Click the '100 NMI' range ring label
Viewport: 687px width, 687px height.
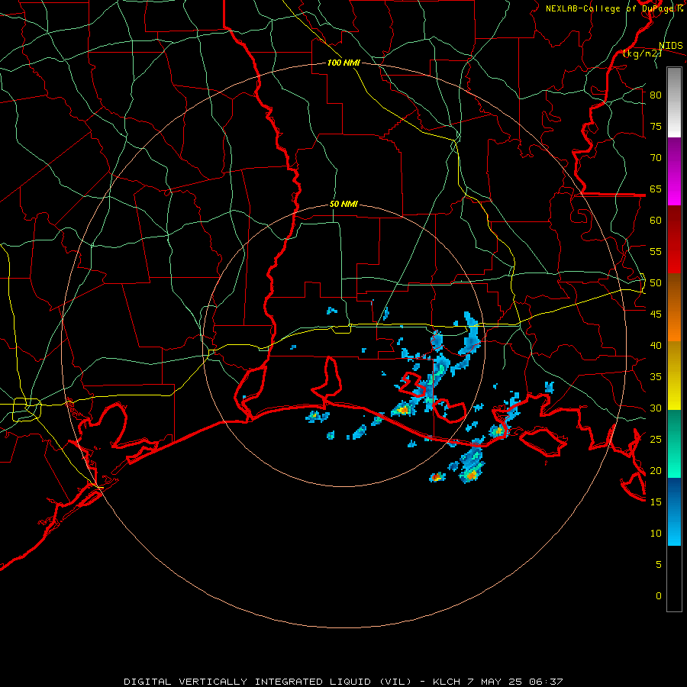tap(343, 63)
